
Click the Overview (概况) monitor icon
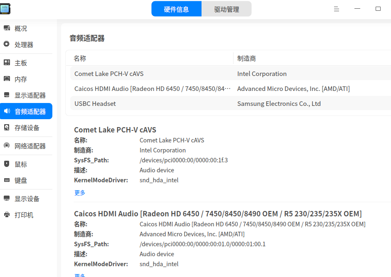pyautogui.click(x=7, y=28)
